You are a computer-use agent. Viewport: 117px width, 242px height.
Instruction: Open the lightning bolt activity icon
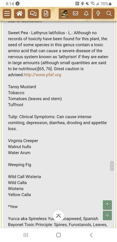98,14
